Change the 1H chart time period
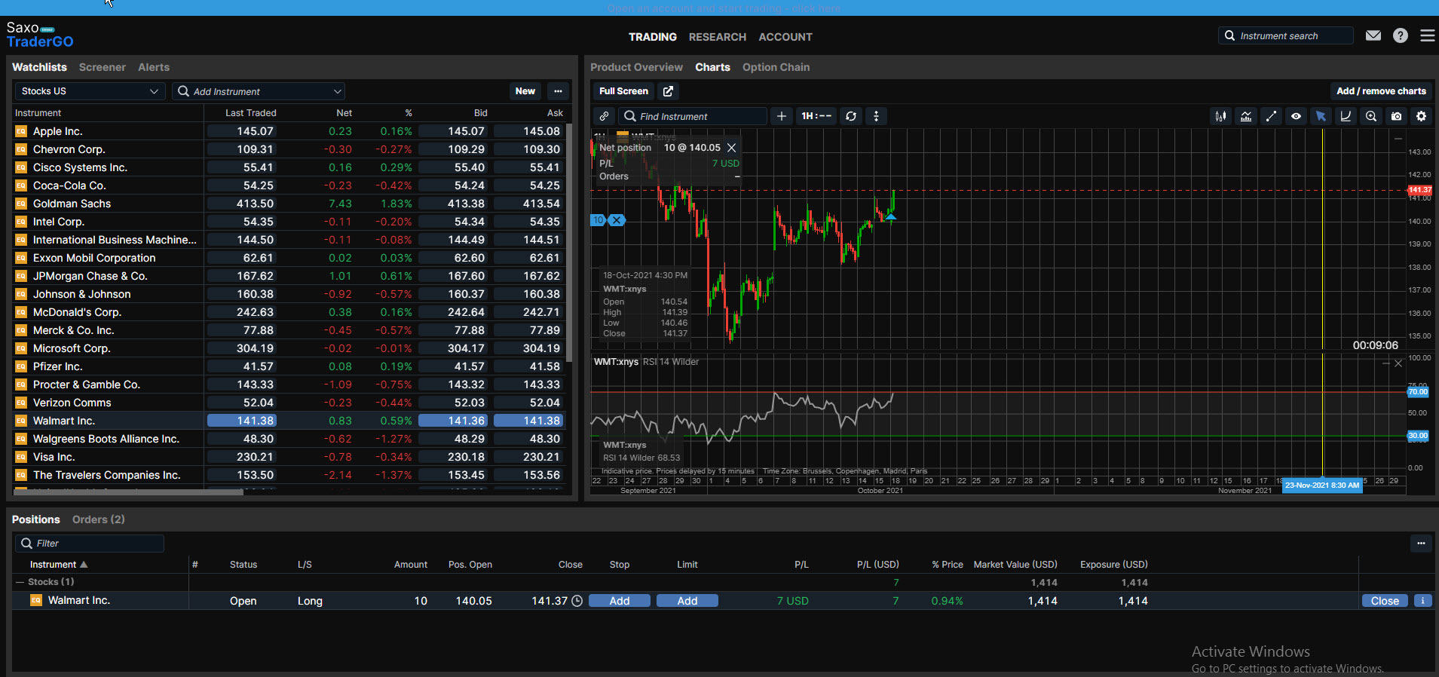Screen dimensions: 1439x677 click(816, 116)
